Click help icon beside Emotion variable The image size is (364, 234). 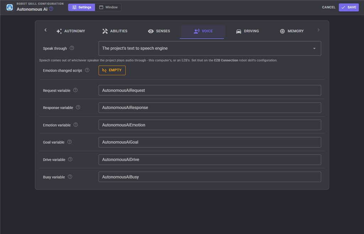[76, 125]
